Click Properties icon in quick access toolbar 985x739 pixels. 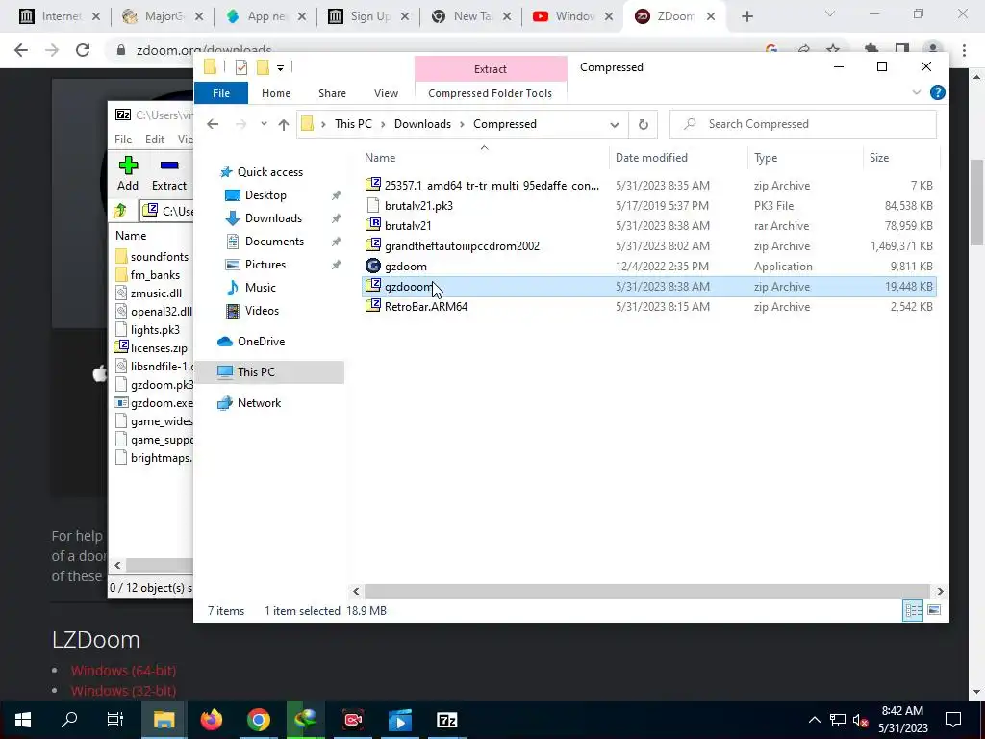click(241, 66)
